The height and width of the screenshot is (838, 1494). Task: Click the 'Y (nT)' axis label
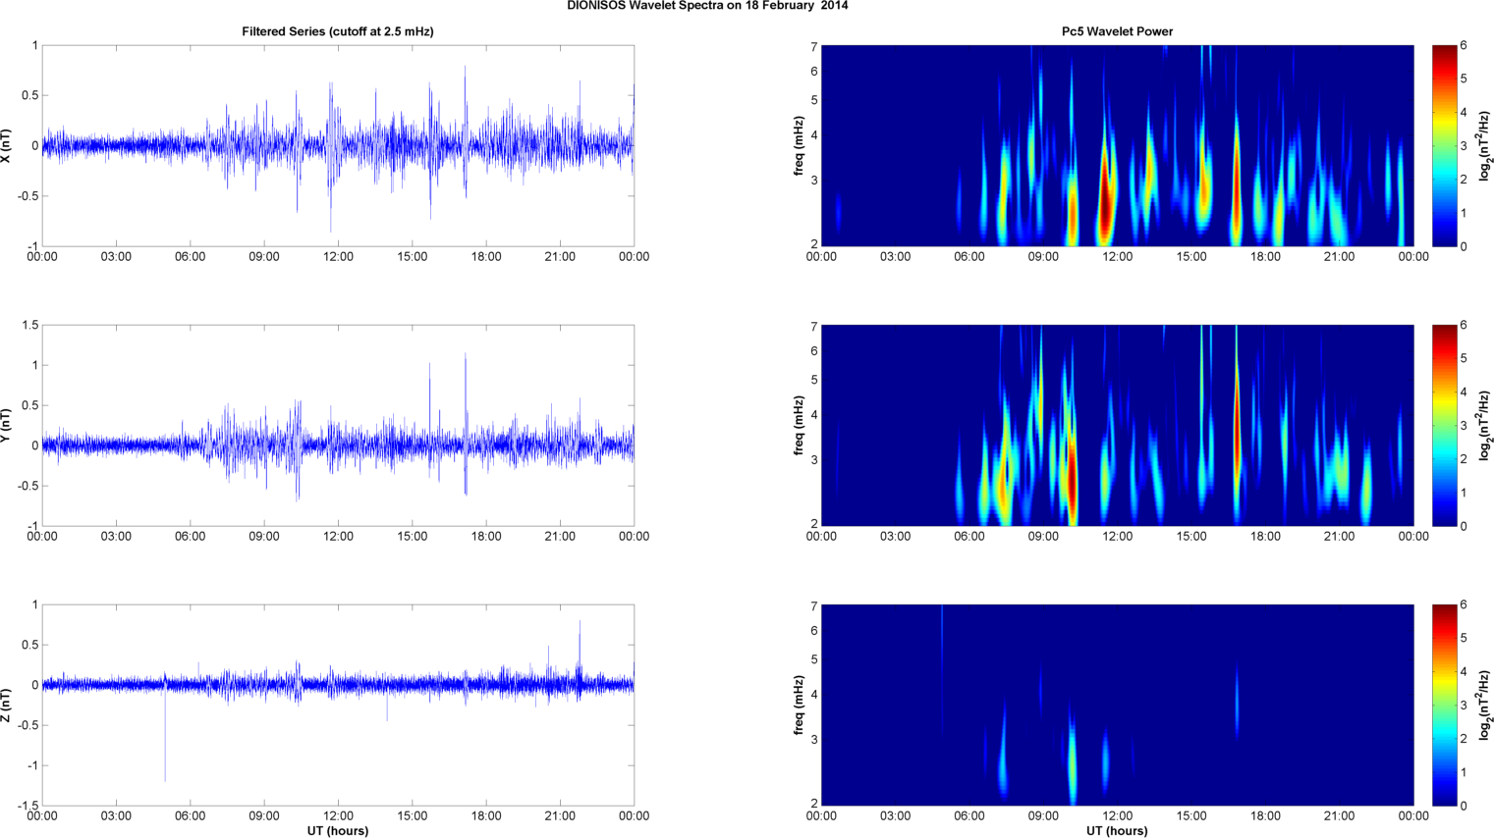click(6, 426)
